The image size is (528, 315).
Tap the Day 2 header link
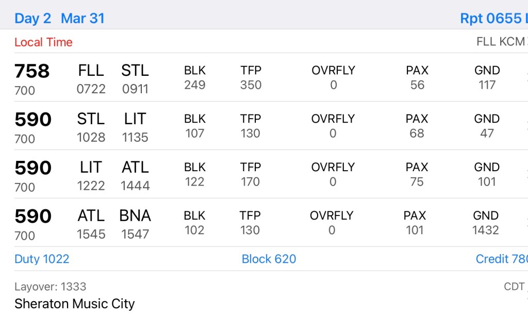[32, 19]
